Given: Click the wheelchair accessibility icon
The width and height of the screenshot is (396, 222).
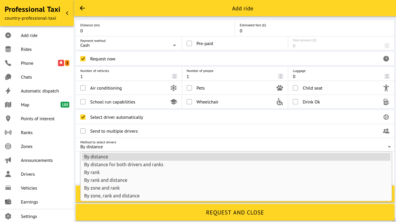Looking at the screenshot, I should coord(279,102).
